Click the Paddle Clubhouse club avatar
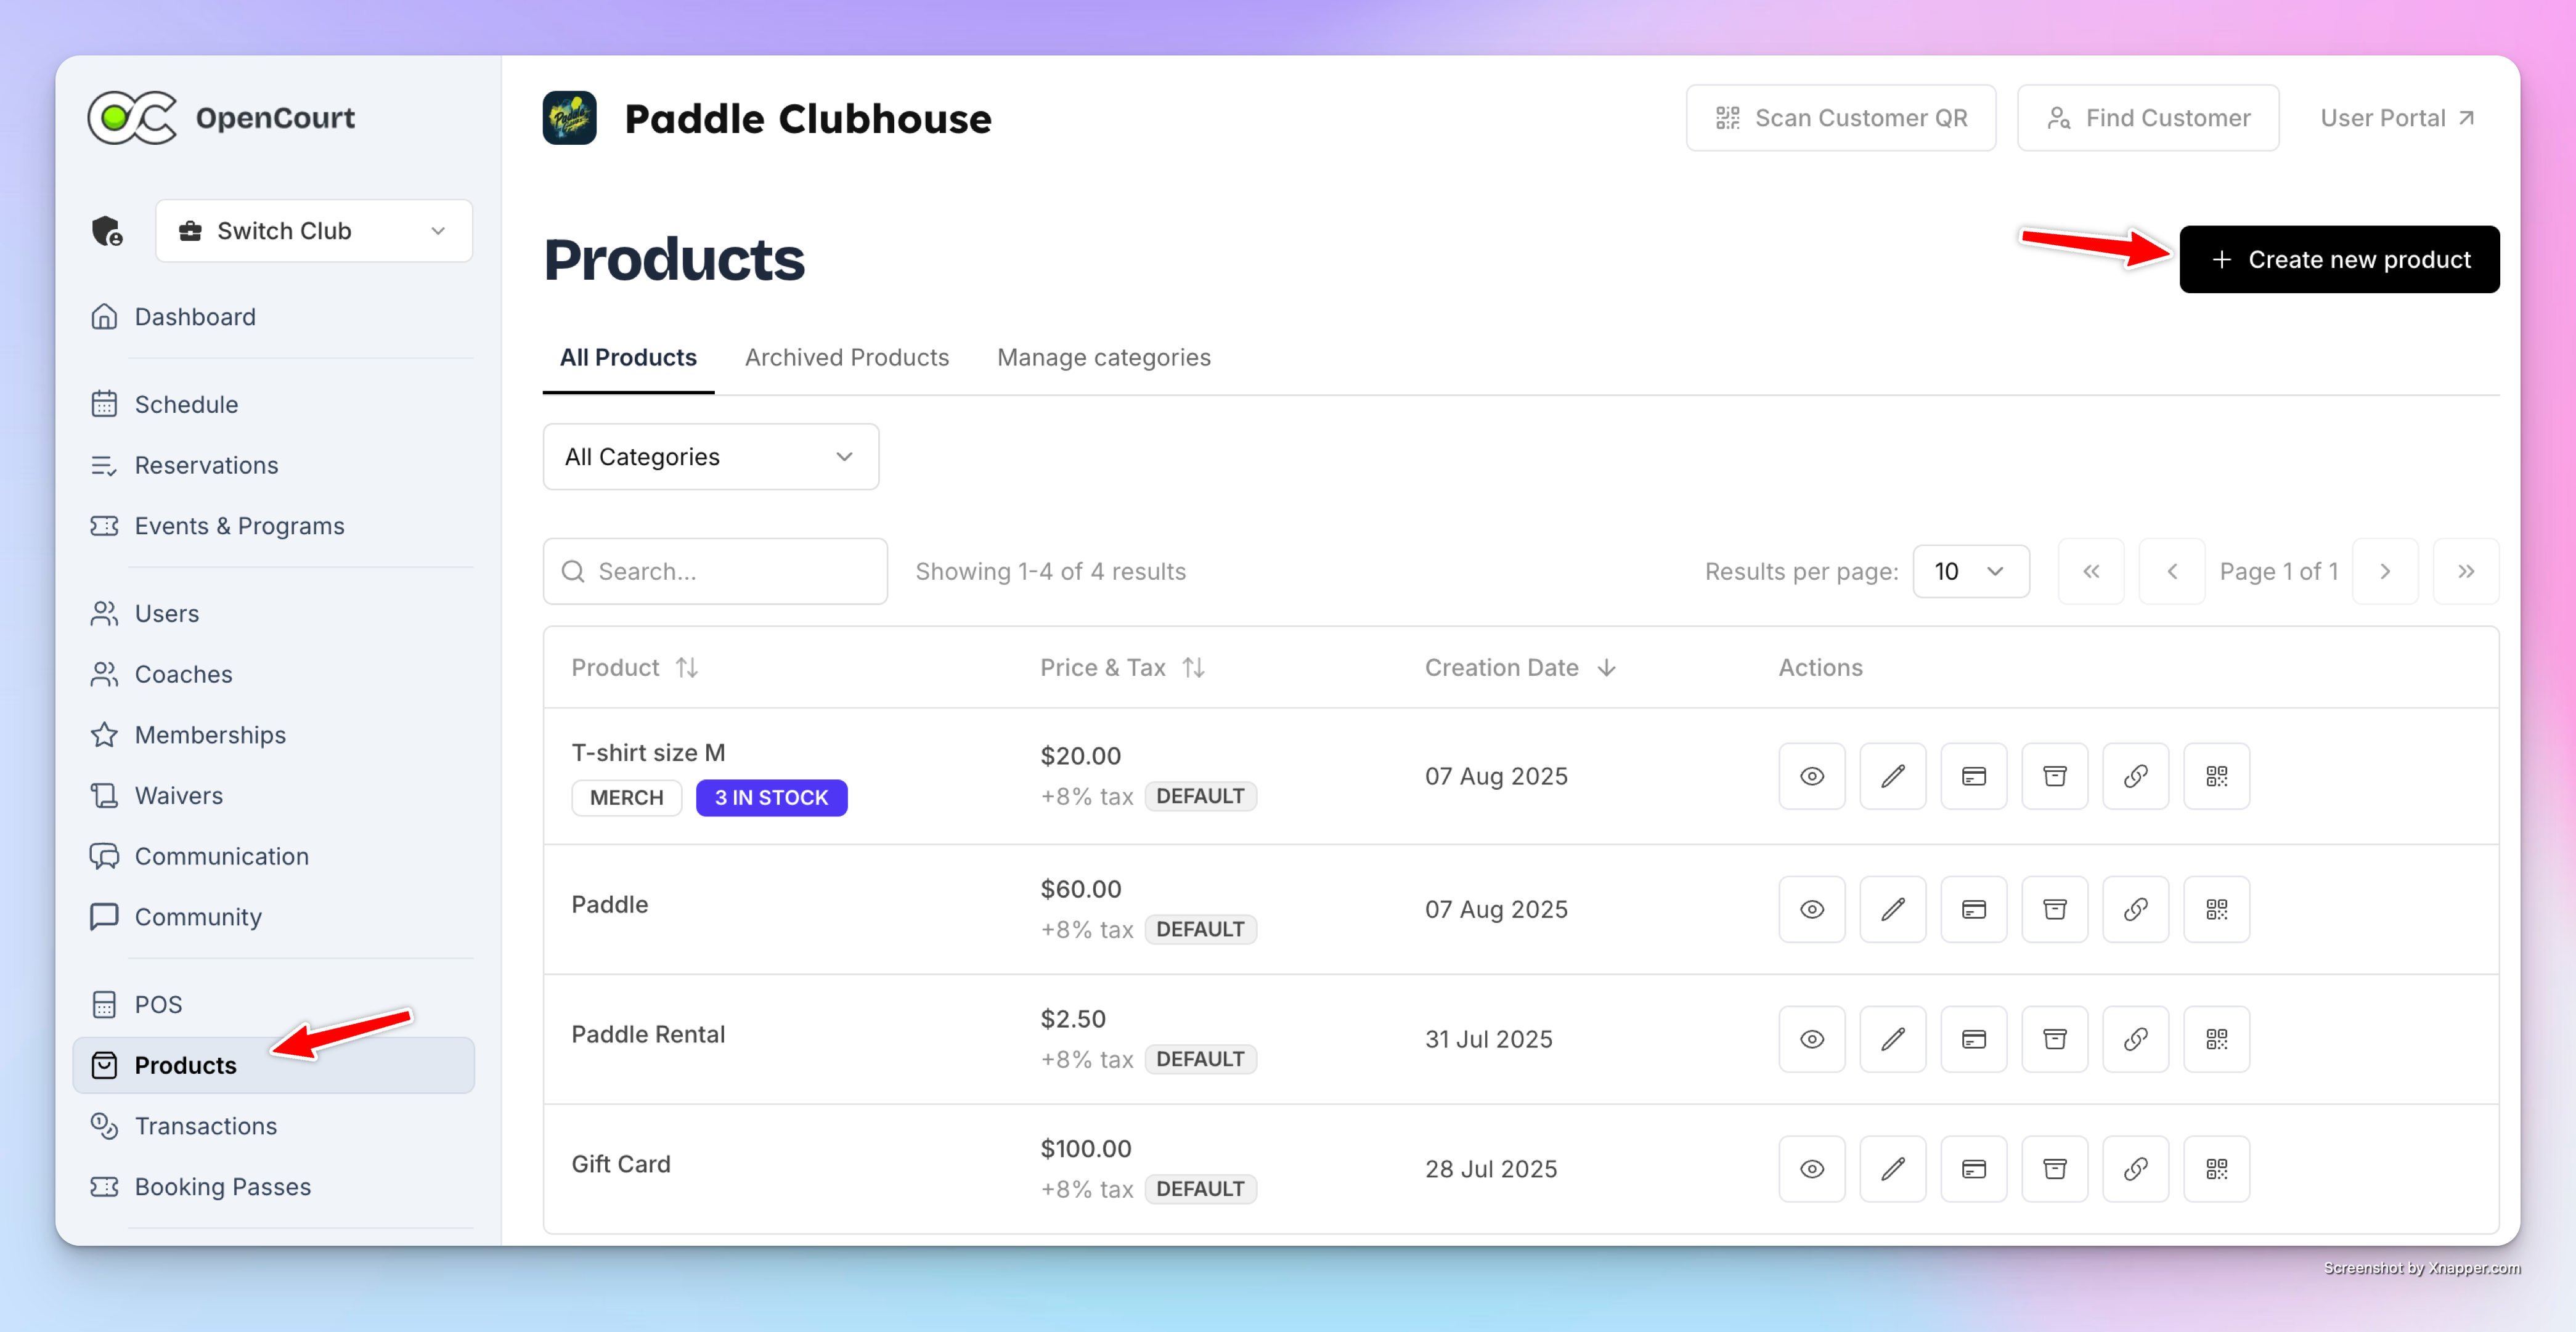The height and width of the screenshot is (1332, 2576). pos(569,118)
